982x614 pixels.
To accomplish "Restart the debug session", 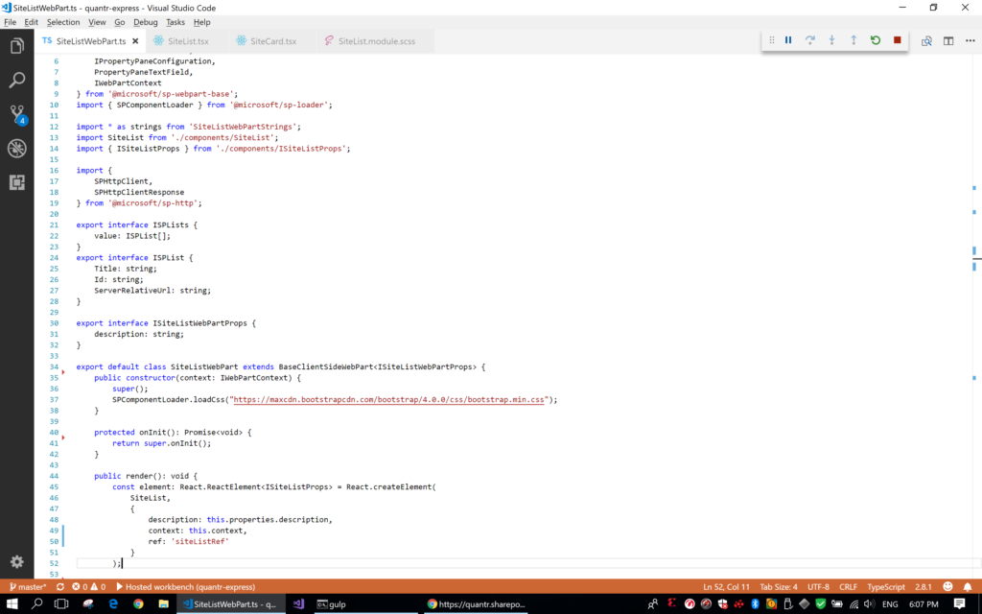I will point(875,40).
